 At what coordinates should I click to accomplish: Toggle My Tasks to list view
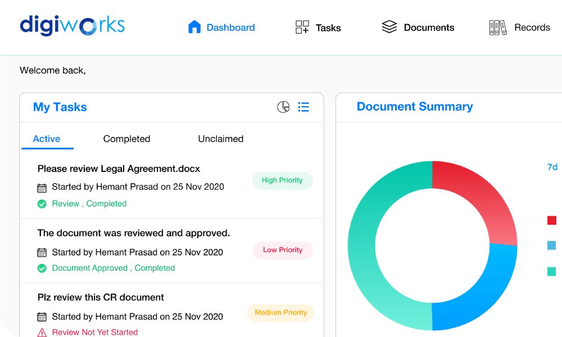(x=303, y=107)
